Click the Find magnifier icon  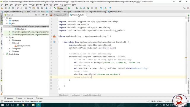38,8
